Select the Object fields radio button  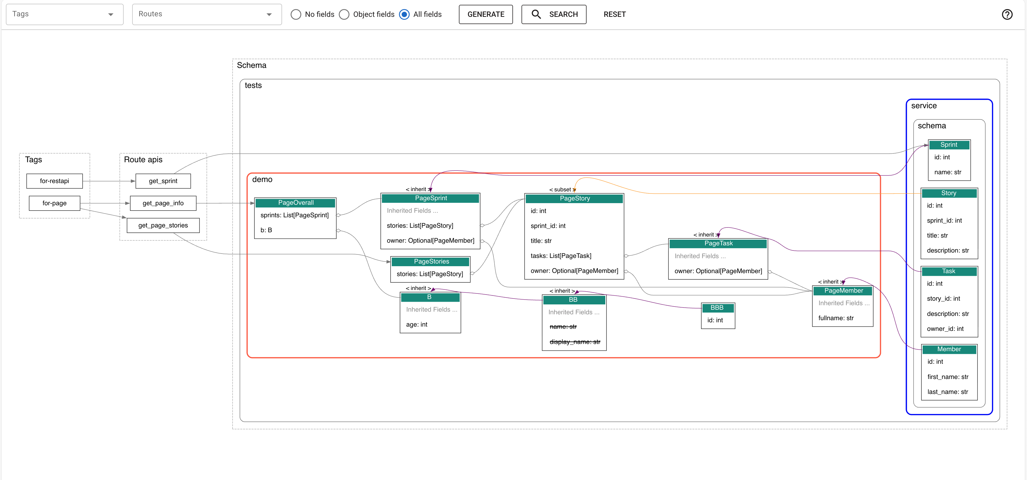pos(344,14)
